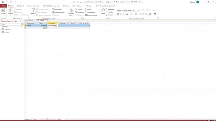The height and width of the screenshot is (121, 216).
Task: Collapse the ribbon with the chevron
Action: [214, 18]
